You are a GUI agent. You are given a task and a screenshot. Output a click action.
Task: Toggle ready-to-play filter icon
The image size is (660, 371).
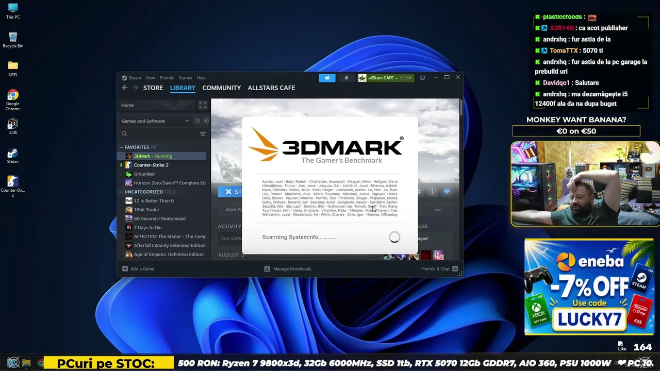206,121
